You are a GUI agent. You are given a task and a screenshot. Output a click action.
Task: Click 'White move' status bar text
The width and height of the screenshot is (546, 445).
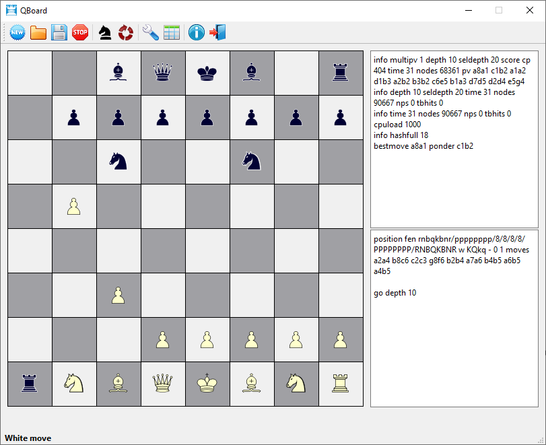(28, 438)
